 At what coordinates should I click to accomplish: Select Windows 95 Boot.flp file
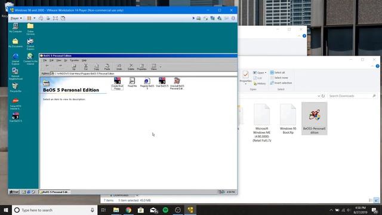[x=288, y=119]
